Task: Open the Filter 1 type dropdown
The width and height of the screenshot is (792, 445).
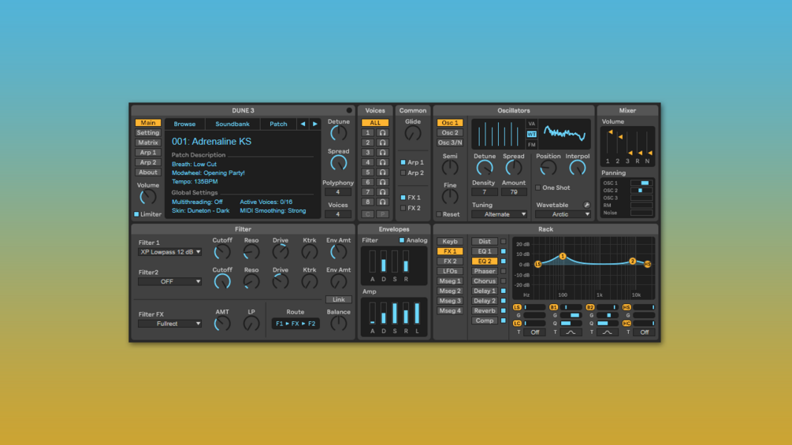Action: pos(170,252)
